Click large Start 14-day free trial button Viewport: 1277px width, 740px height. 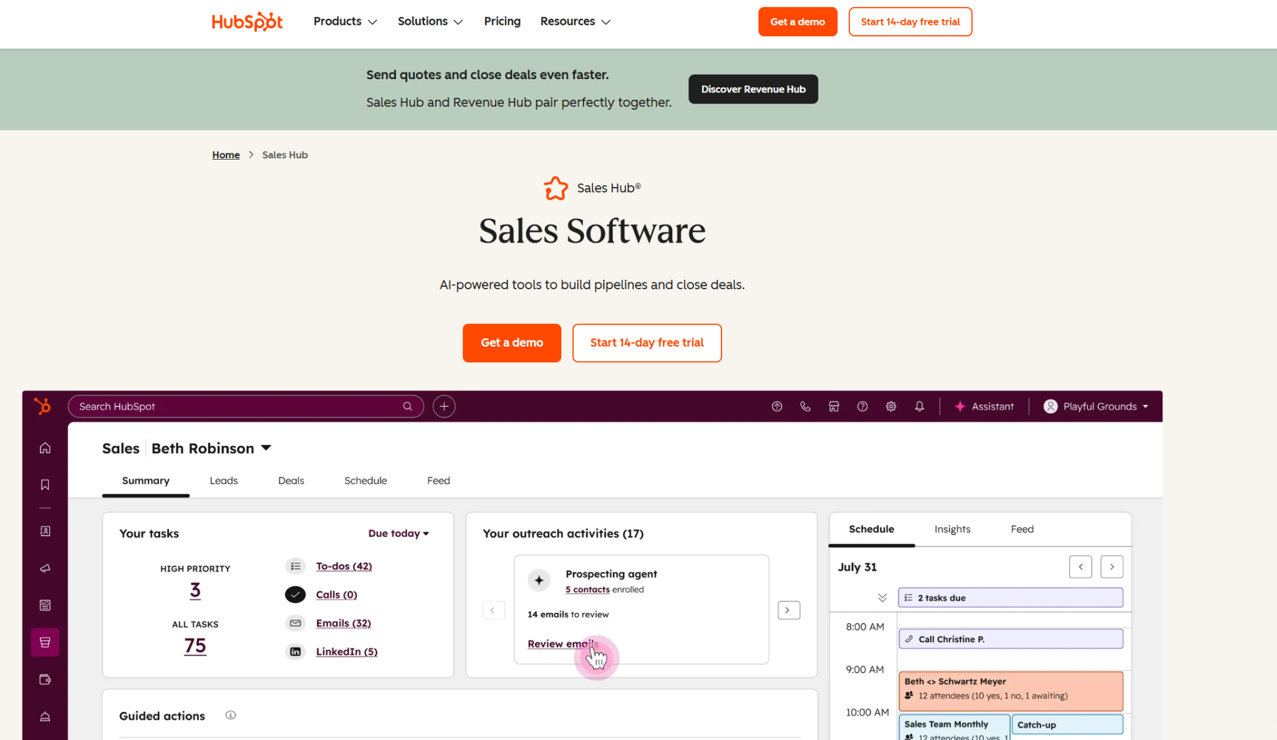[x=647, y=343]
